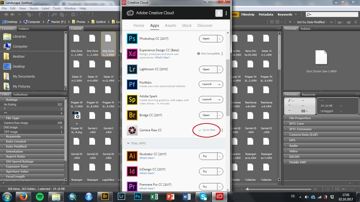Click the Experience Design CC Xd icon
Screen dimensions: 360x202
[x=132, y=54]
